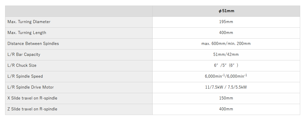This screenshot has width=305, height=117.
Task: Select the L/R Bar Capacity label
Action: click(x=24, y=54)
